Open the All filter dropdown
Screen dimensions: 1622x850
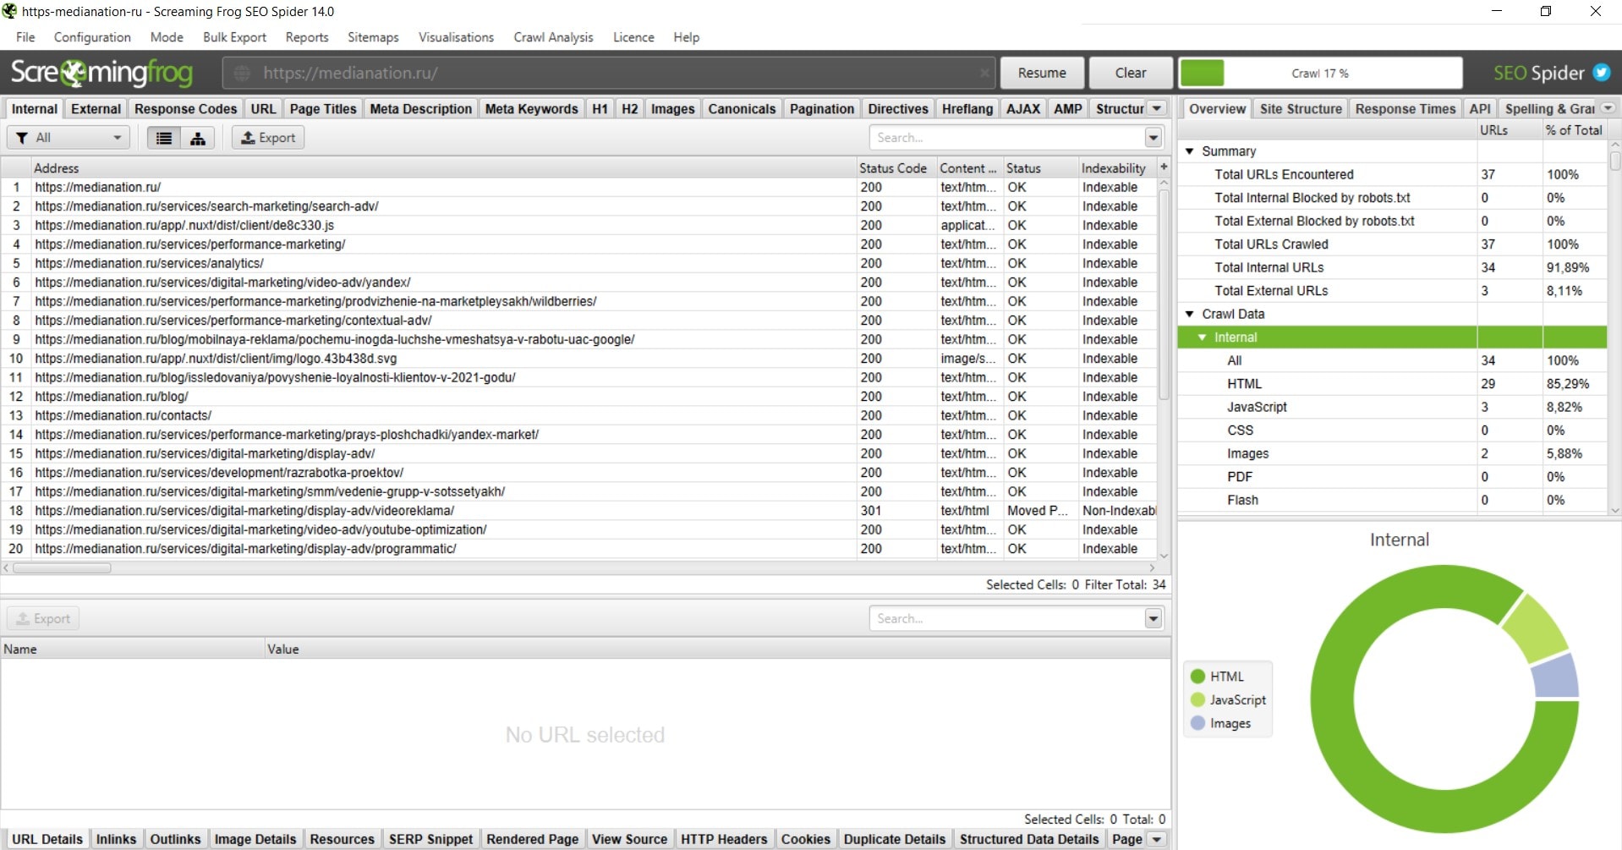pos(68,138)
